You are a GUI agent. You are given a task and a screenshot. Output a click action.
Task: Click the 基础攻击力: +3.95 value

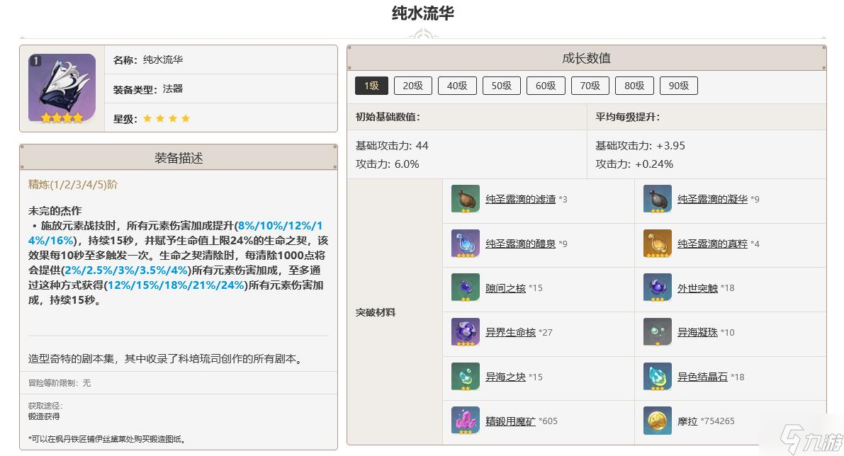[640, 146]
